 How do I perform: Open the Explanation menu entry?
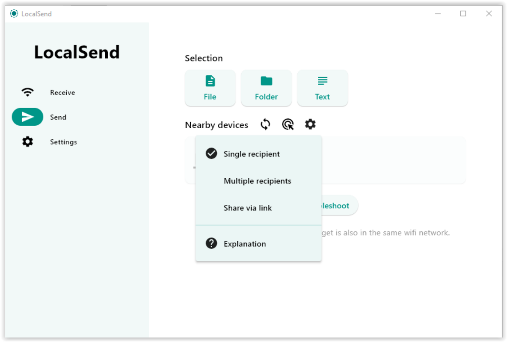tap(258, 244)
